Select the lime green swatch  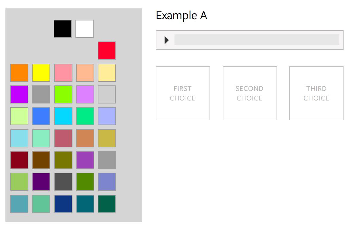pos(63,94)
